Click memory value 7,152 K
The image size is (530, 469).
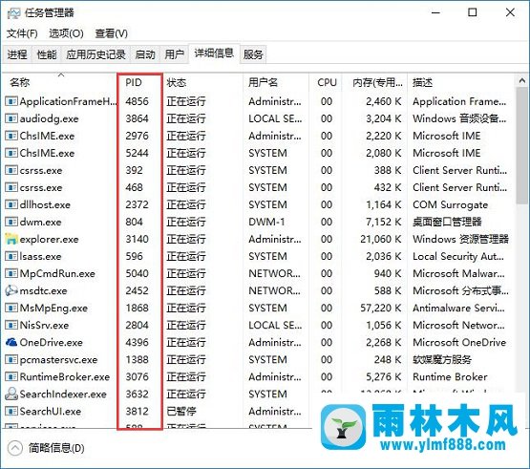click(384, 223)
